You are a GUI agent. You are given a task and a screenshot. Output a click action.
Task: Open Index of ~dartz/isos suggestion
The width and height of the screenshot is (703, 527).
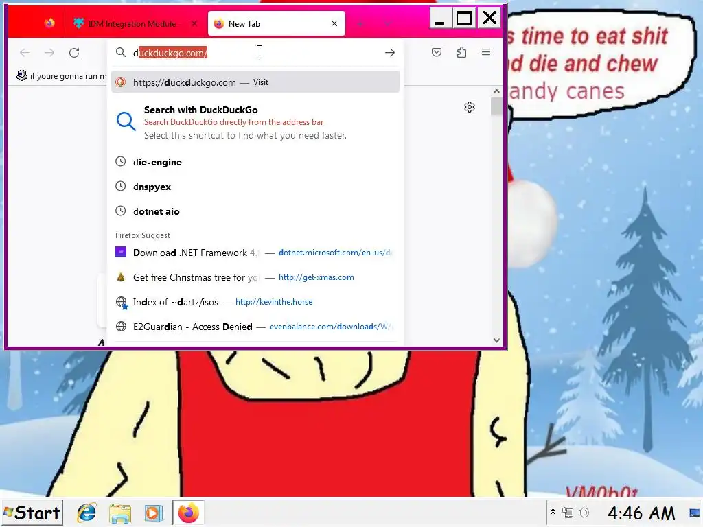click(255, 302)
